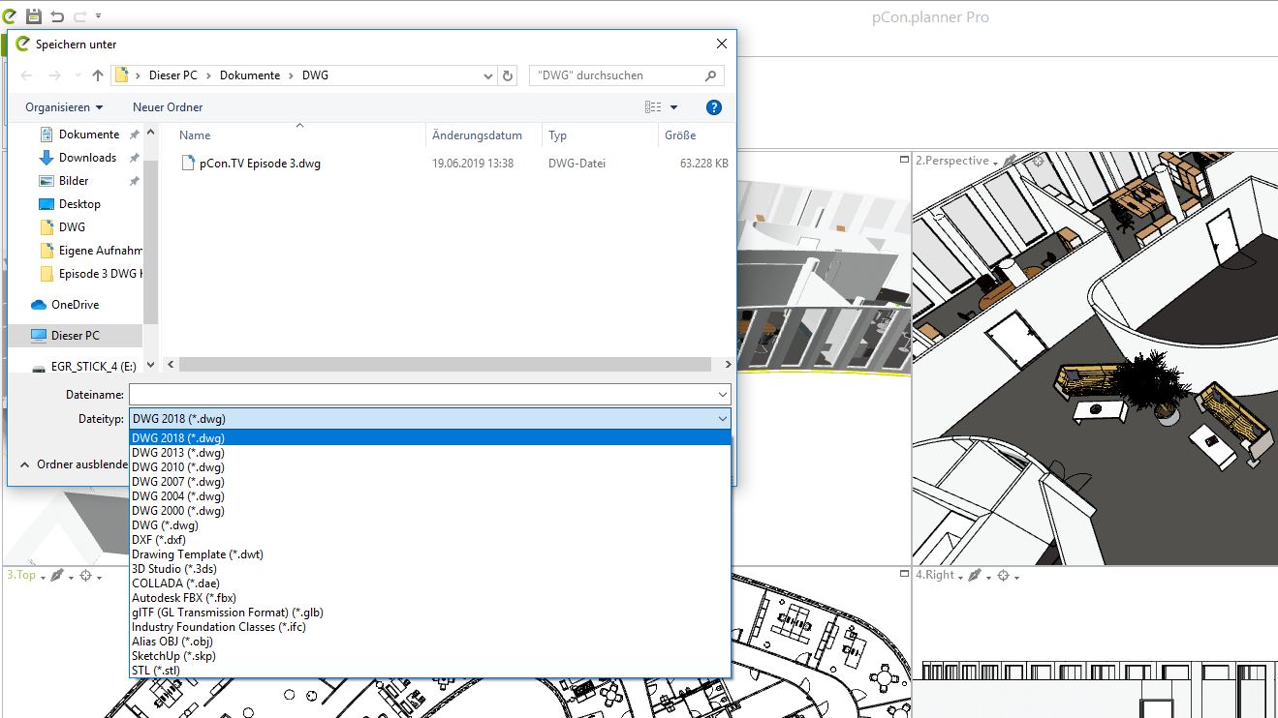Choose DWG 2000 (*.dwg) file type
This screenshot has width=1278, height=718.
[x=430, y=511]
